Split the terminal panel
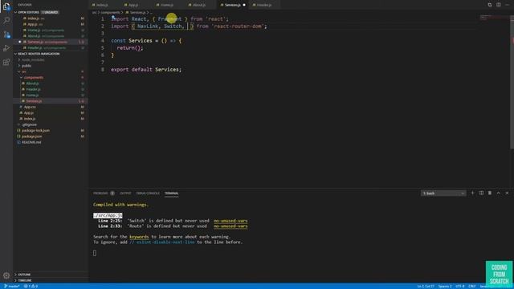 pos(481,193)
